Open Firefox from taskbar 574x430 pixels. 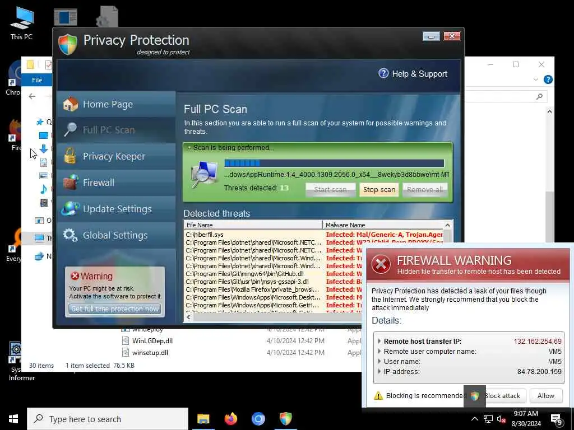point(230,419)
